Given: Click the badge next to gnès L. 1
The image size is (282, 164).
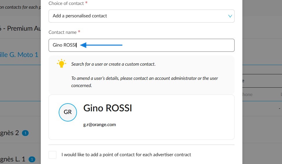Looking at the screenshot, I should [32, 159].
